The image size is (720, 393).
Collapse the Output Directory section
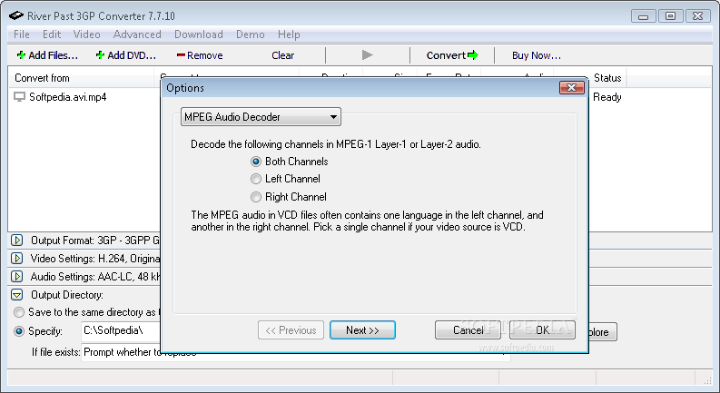(17, 295)
